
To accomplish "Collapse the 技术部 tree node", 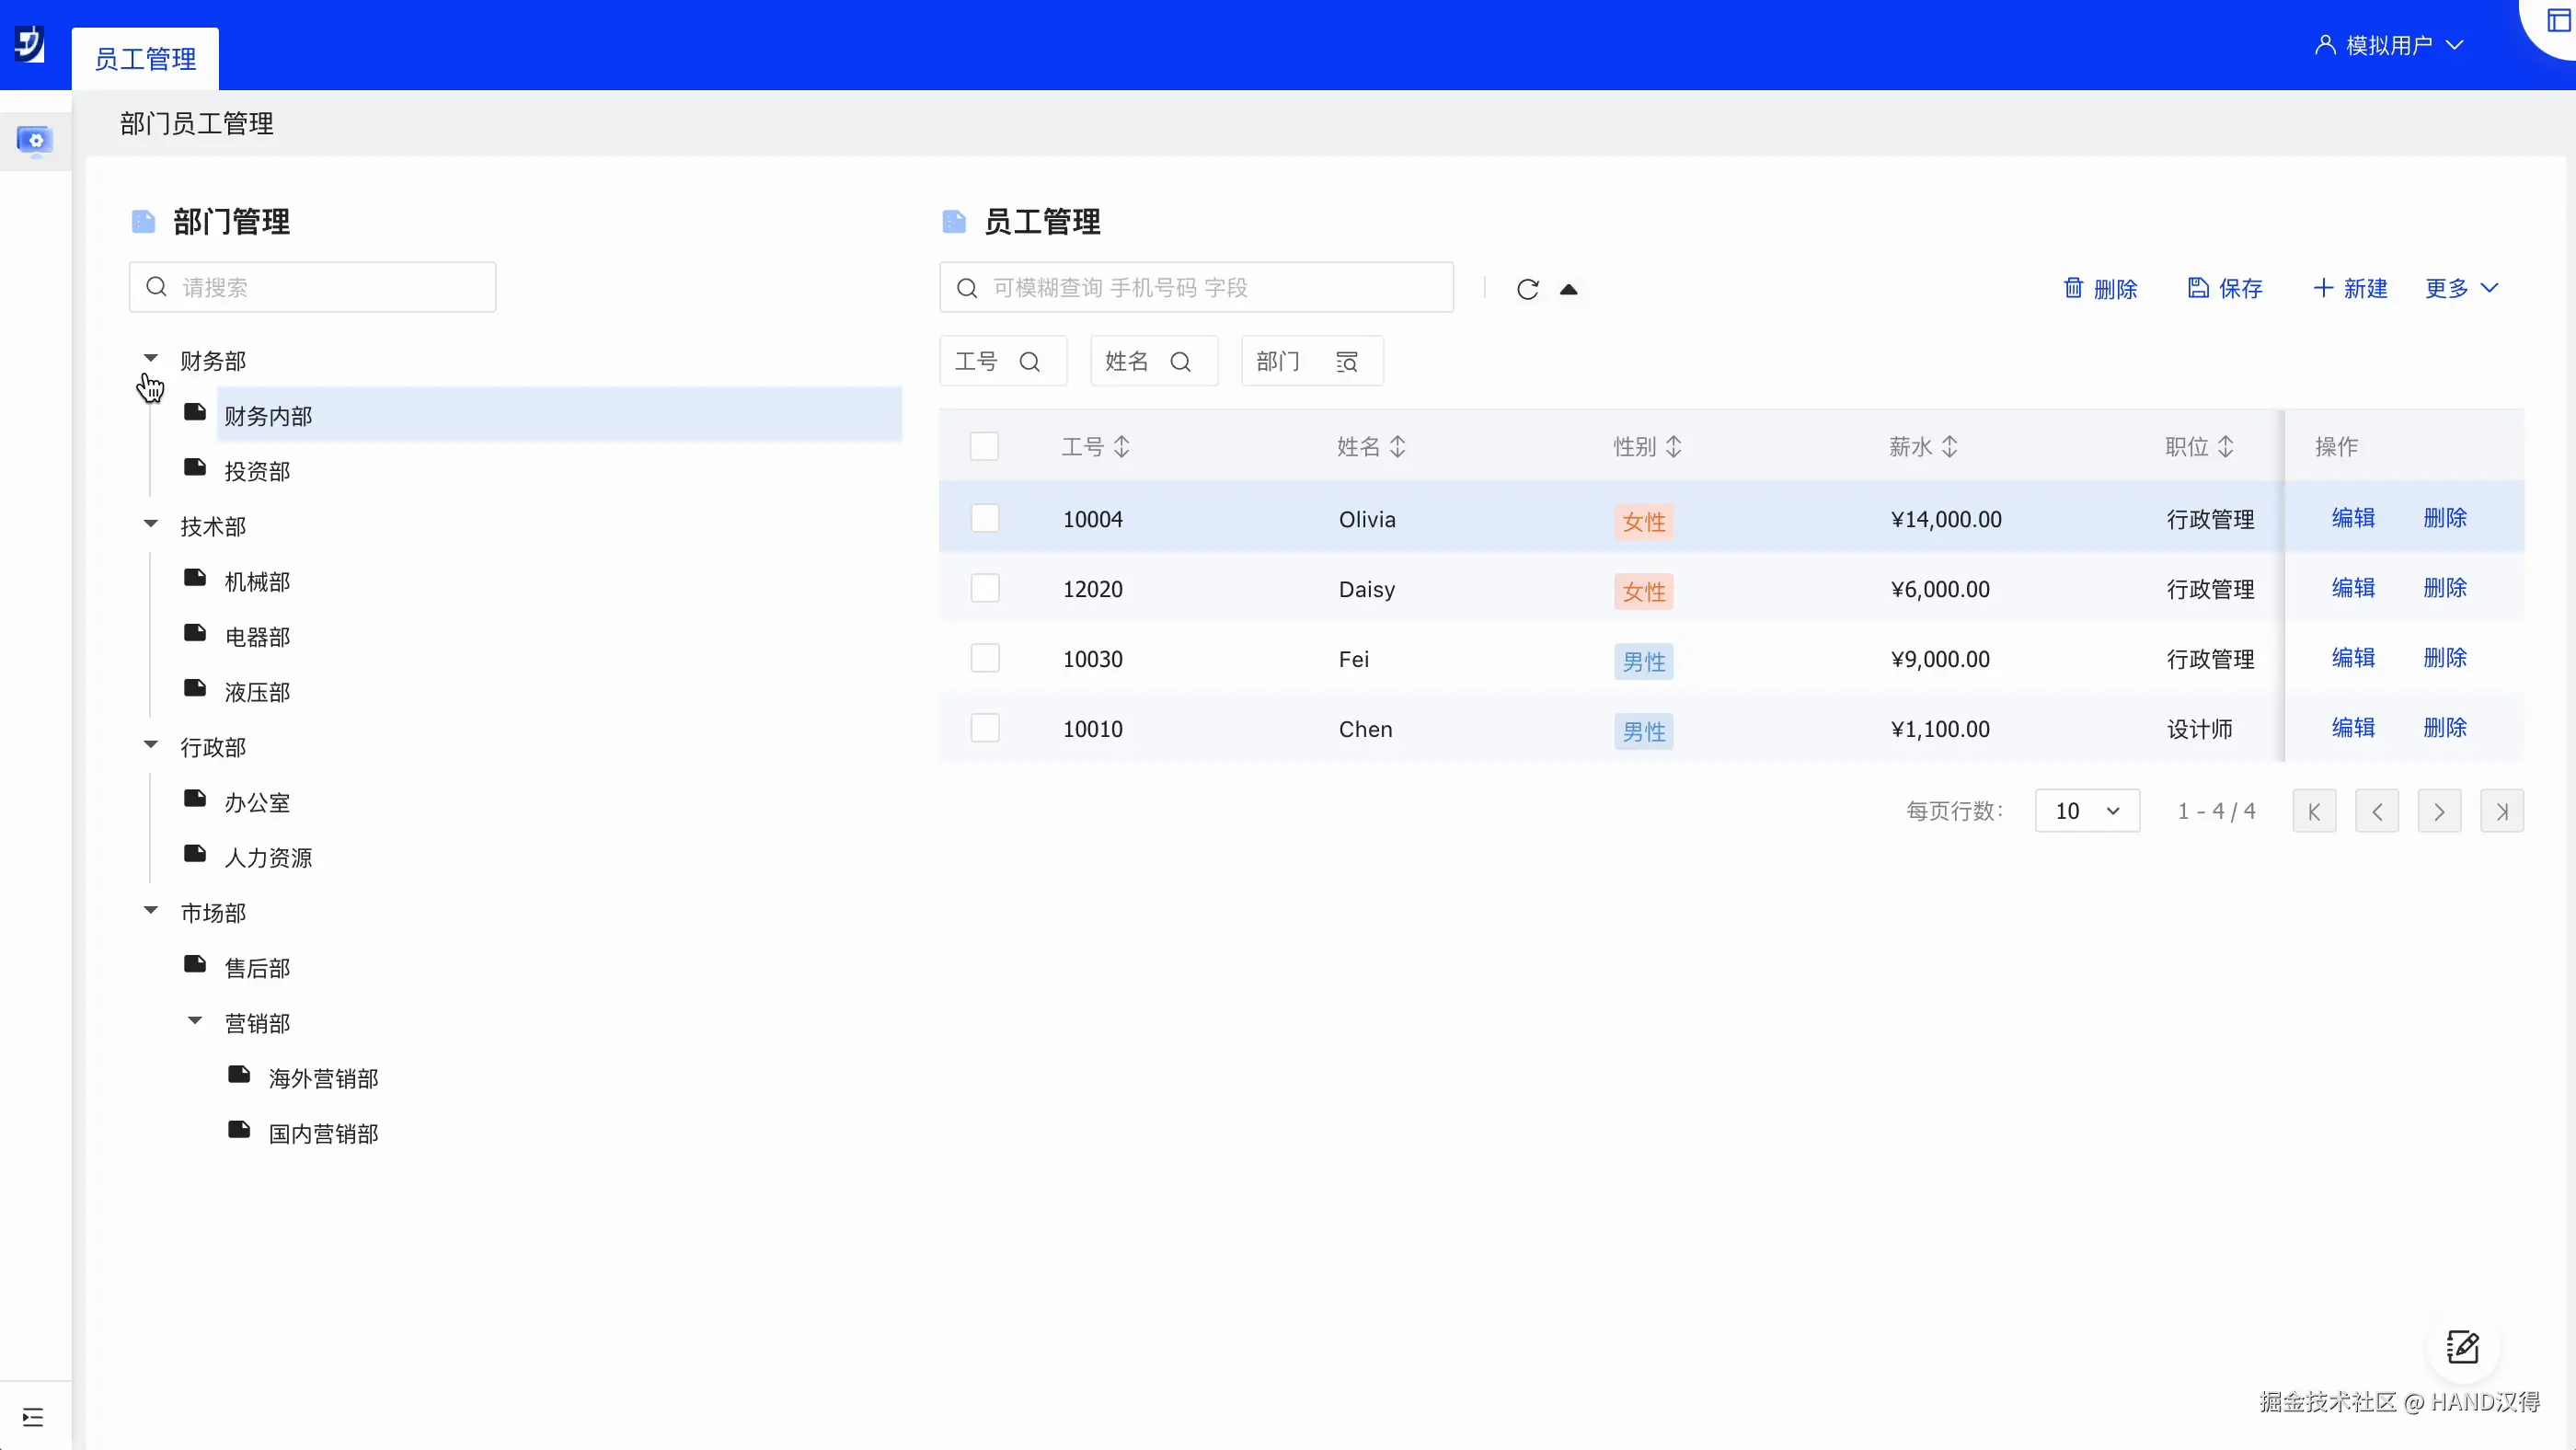I will pyautogui.click(x=151, y=524).
